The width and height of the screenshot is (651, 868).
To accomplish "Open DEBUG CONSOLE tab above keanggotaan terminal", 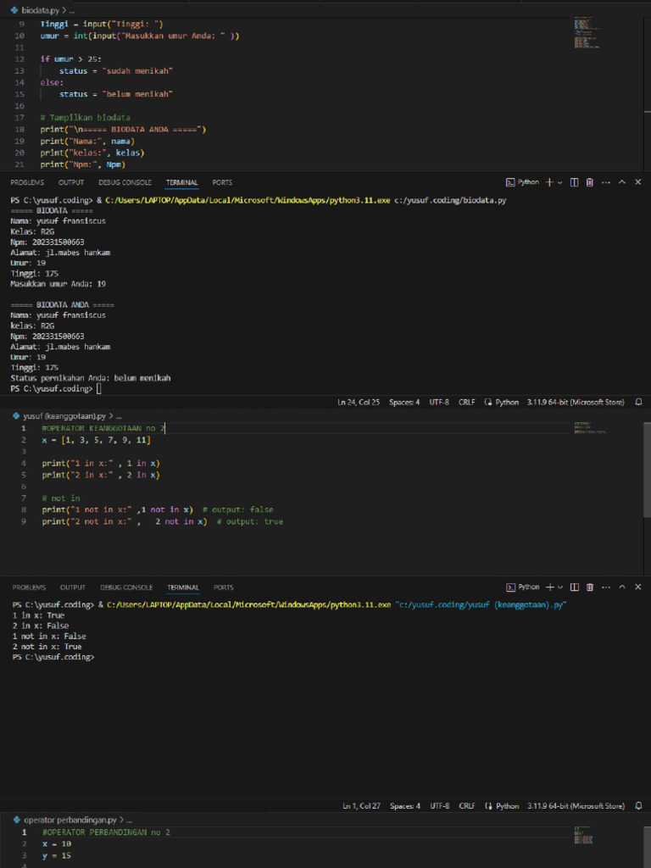I will coord(126,587).
